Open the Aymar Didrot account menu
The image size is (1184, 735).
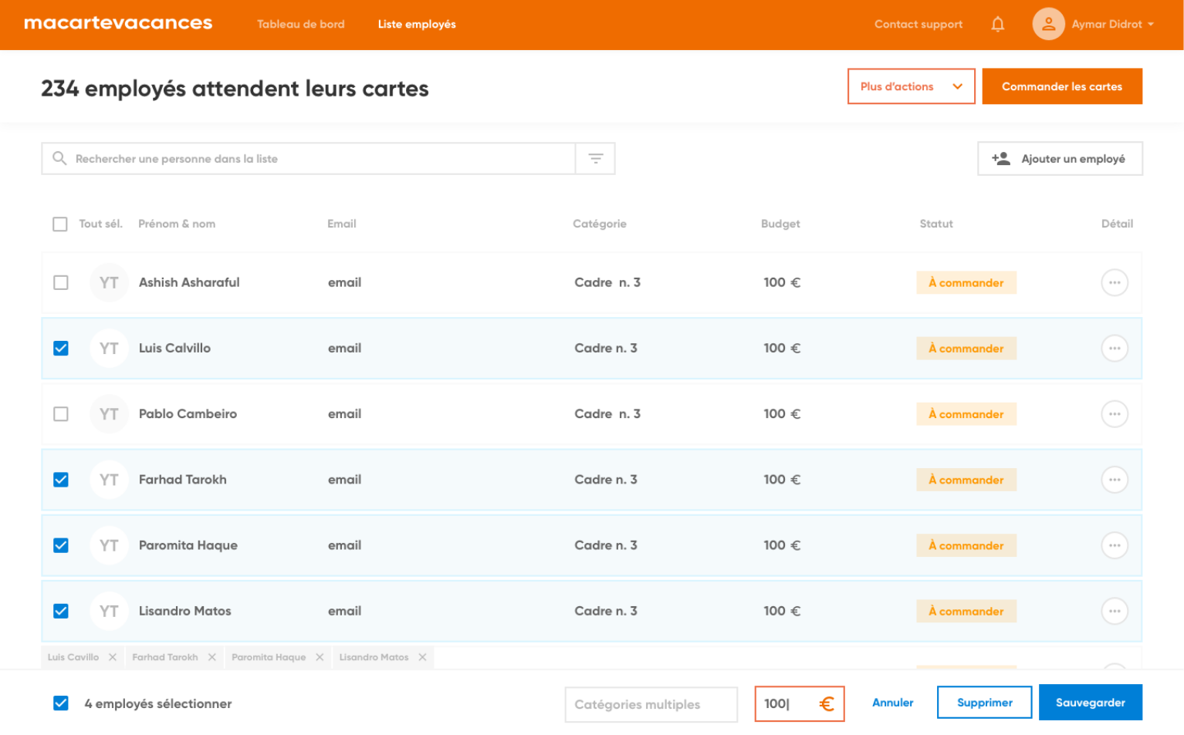[x=1113, y=24]
